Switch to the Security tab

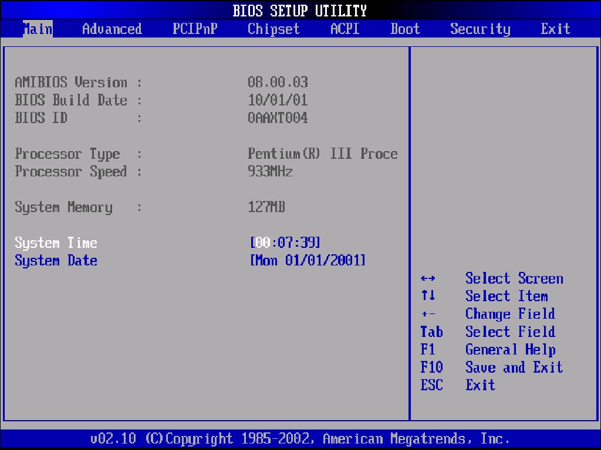(x=480, y=29)
